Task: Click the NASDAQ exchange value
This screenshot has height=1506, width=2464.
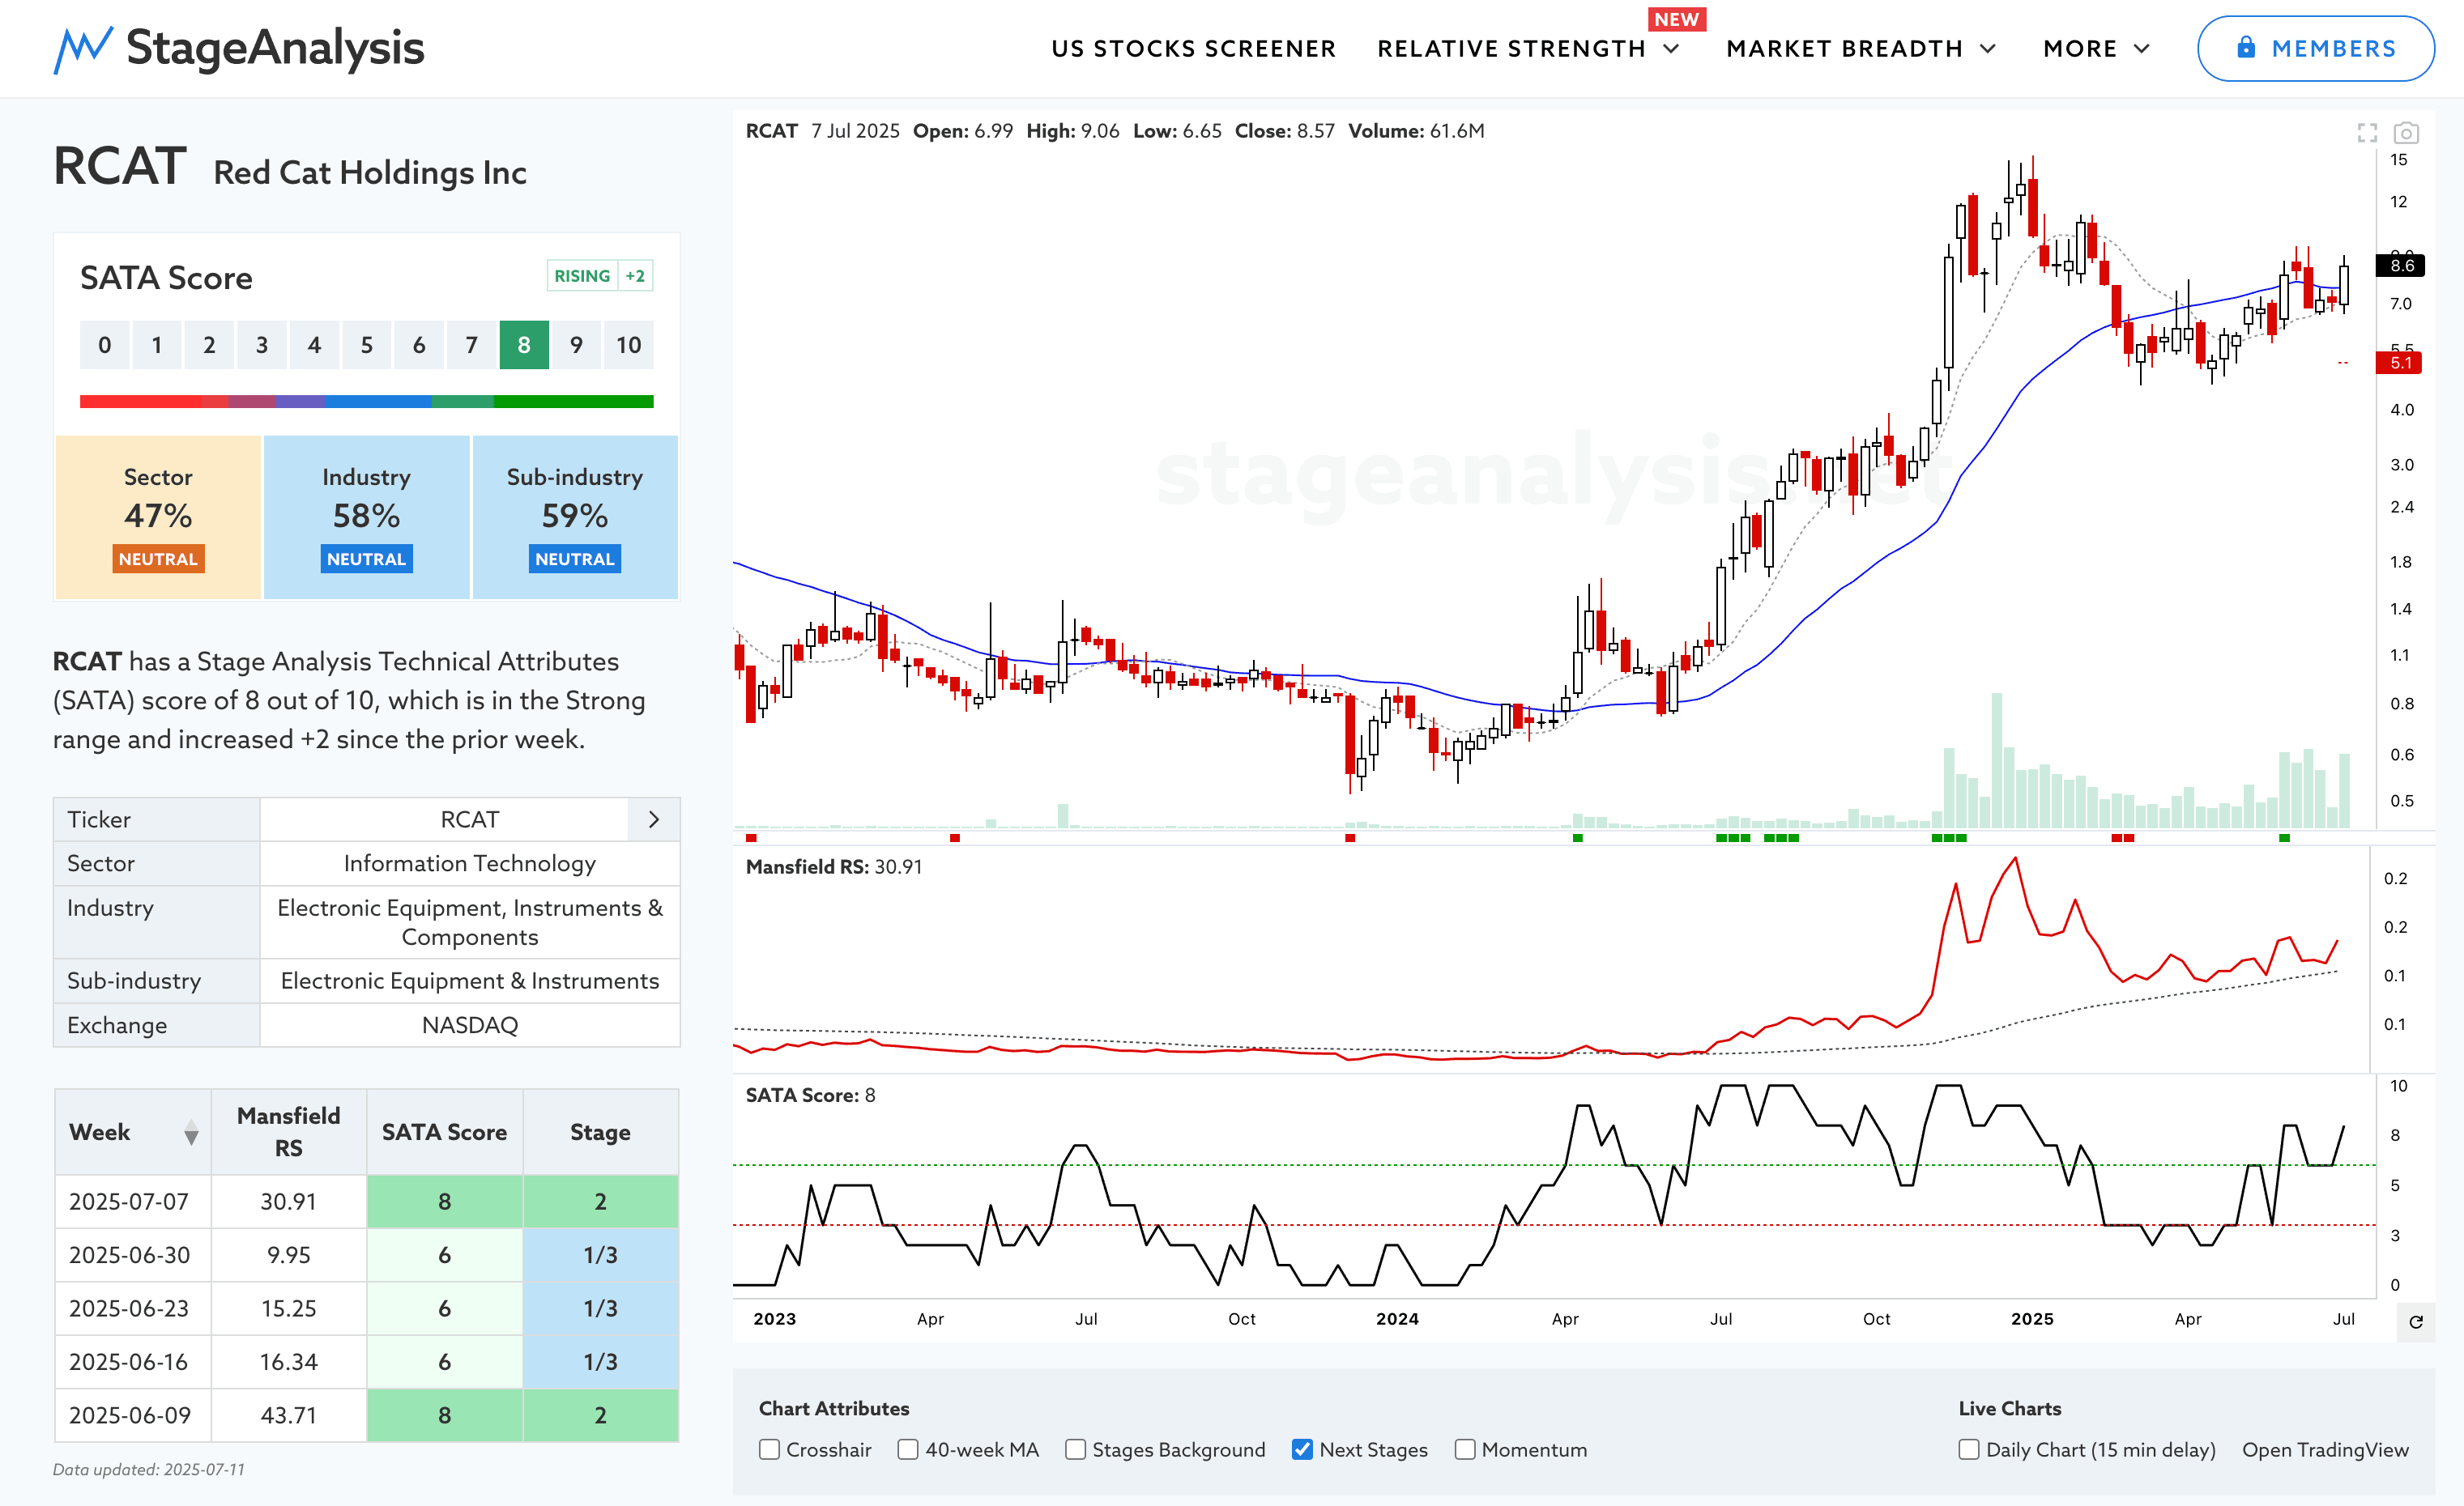Action: pyautogui.click(x=470, y=1025)
